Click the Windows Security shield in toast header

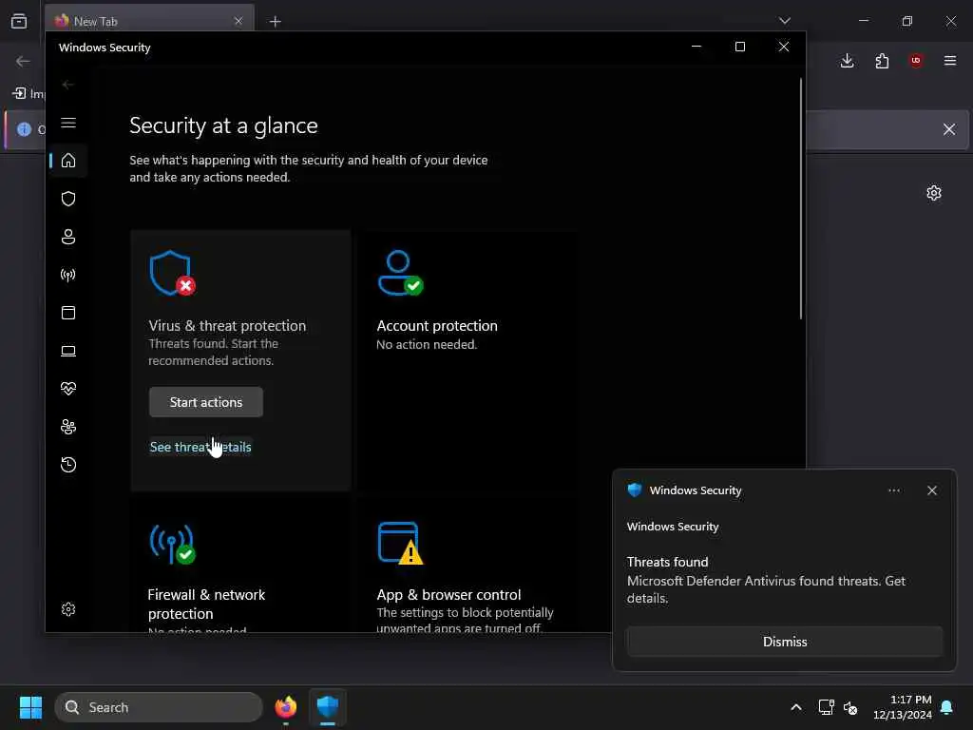634,490
